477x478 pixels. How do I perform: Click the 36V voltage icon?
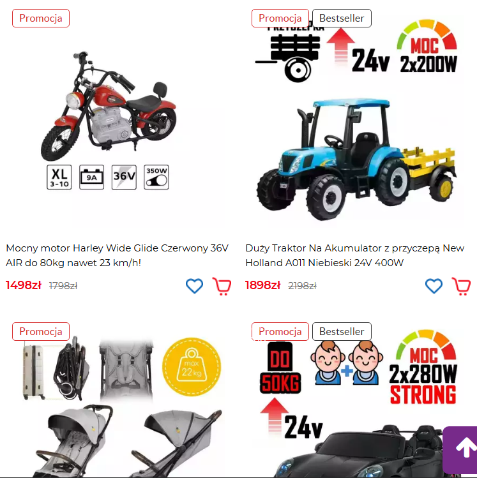(124, 177)
